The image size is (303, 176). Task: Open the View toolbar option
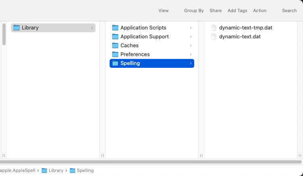click(x=164, y=10)
